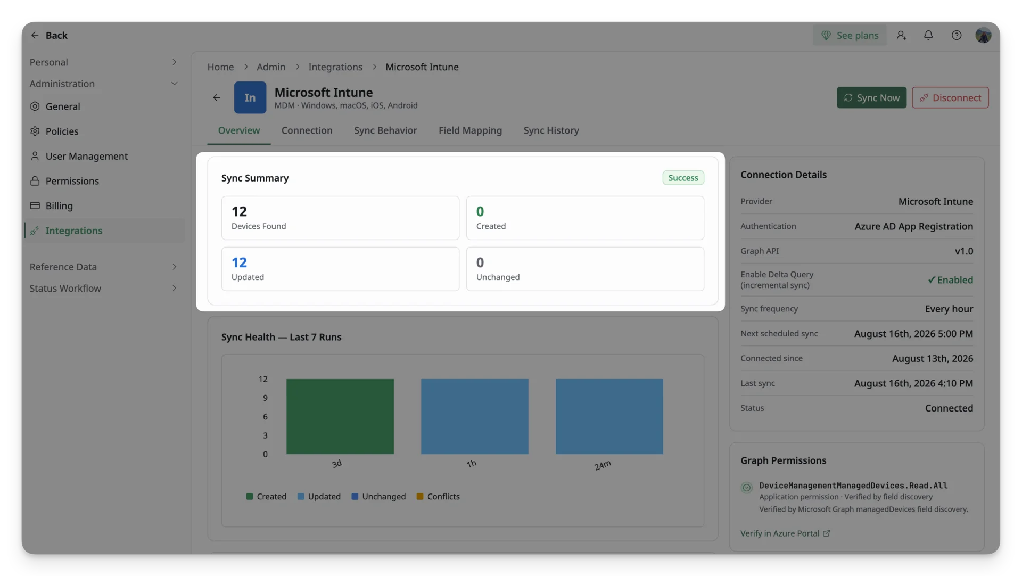This screenshot has height=576, width=1022.
Task: Click the Disconnect button
Action: (x=950, y=97)
